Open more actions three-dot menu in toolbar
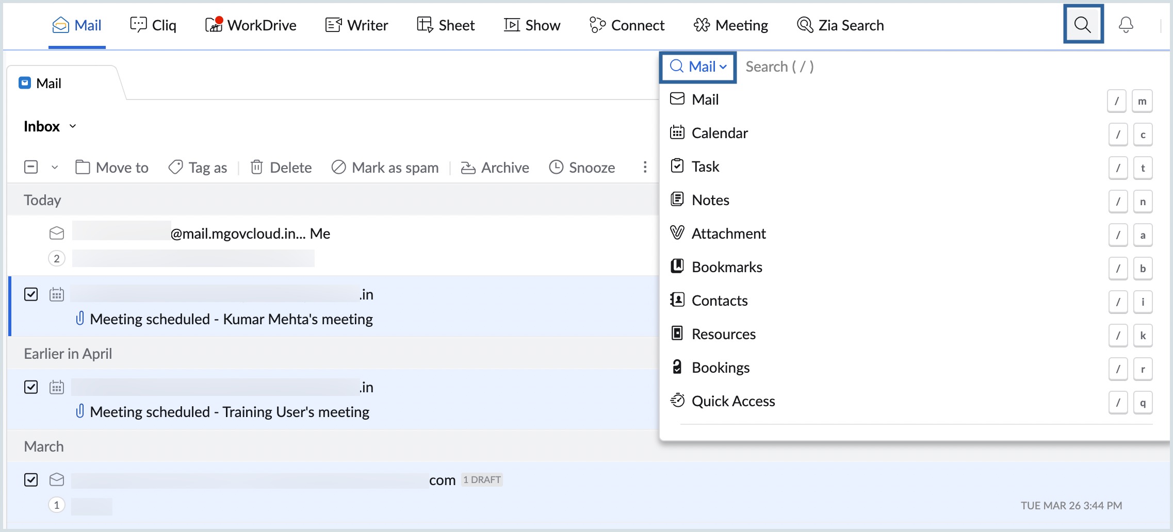Image resolution: width=1173 pixels, height=532 pixels. [x=645, y=167]
